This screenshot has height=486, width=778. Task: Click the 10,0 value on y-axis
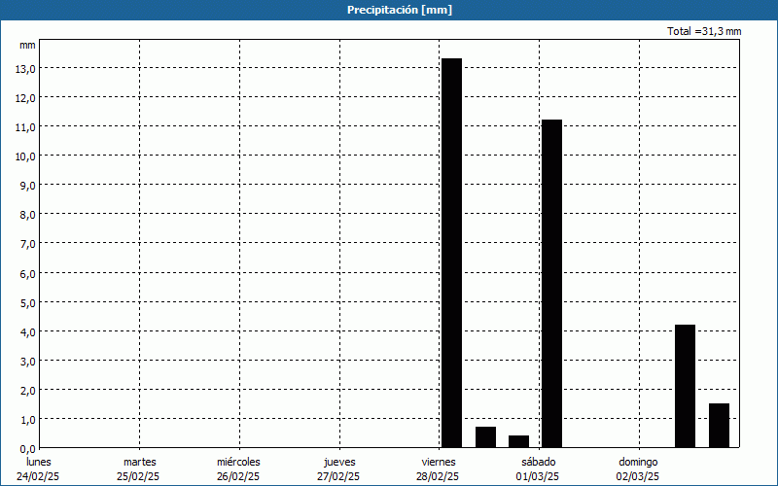24,156
